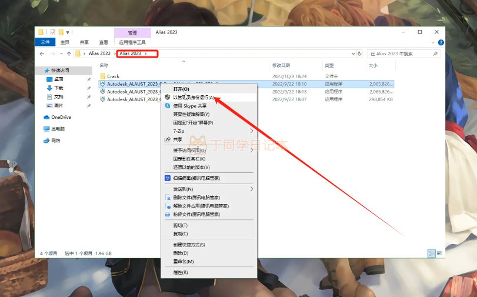Select the file sized 298,854 KB
Image resolution: width=477 pixels, height=297 pixels.
246,99
